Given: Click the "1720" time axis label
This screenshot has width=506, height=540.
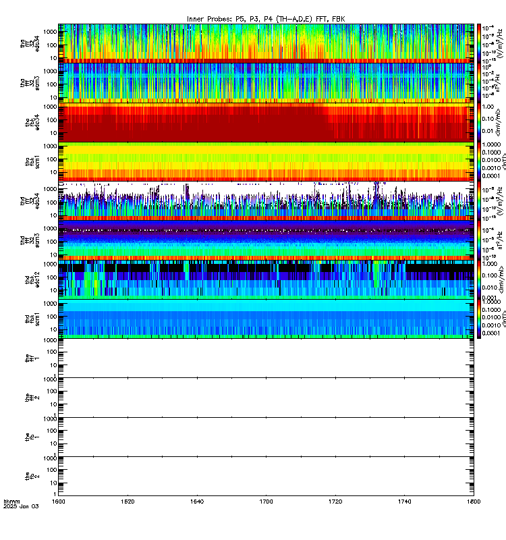Looking at the screenshot, I should click(x=335, y=502).
